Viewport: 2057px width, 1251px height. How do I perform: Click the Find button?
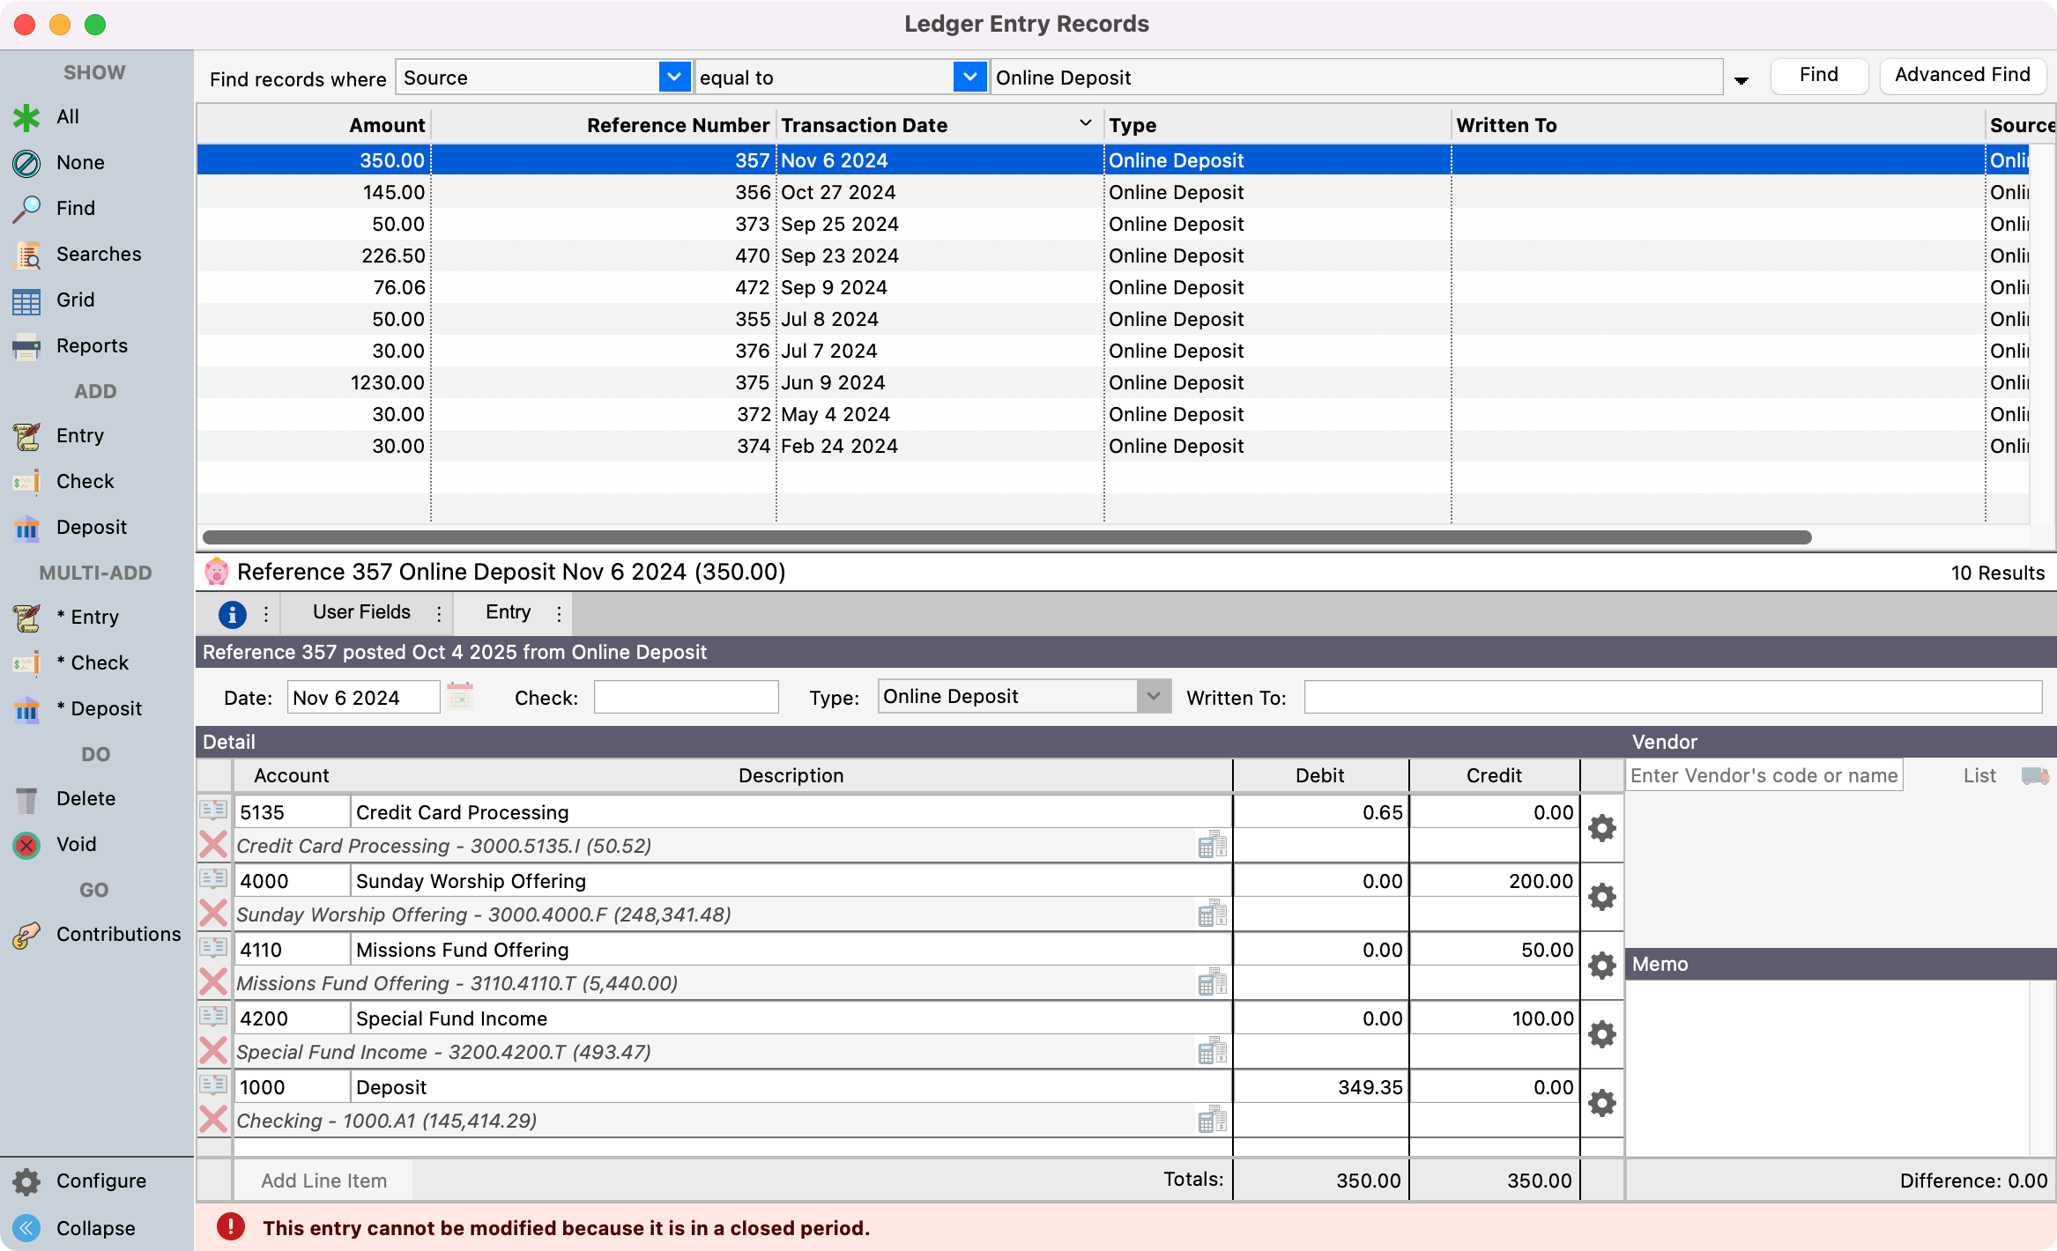click(1819, 75)
